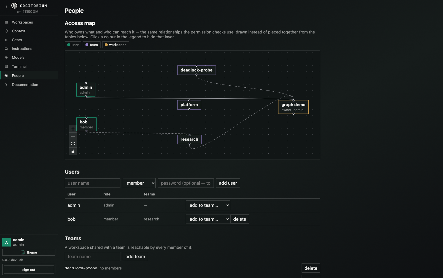Focus the user name input field

pyautogui.click(x=93, y=183)
